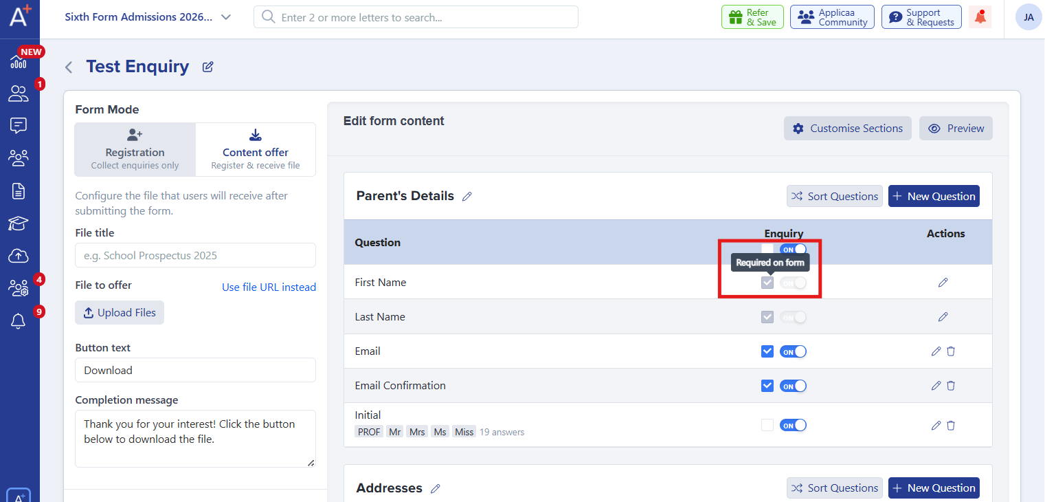
Task: Select the Content offer form mode tab
Action: (x=256, y=150)
